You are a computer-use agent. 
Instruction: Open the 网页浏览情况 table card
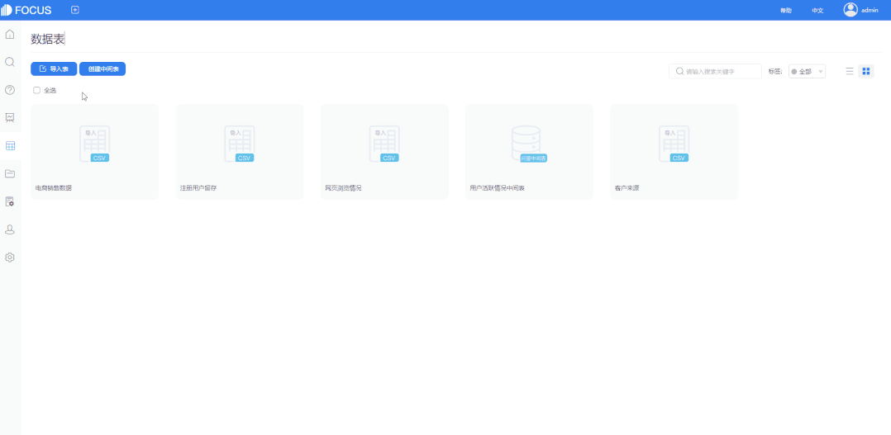tap(384, 152)
